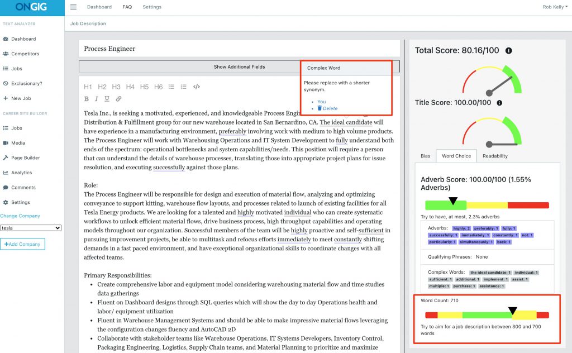This screenshot has width=572, height=353.
Task: Open Career Site Builder Jobs
Action: click(12, 128)
